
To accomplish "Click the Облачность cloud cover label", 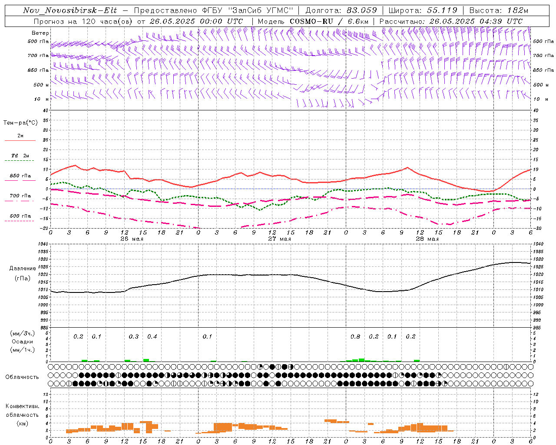I will 22,377.
